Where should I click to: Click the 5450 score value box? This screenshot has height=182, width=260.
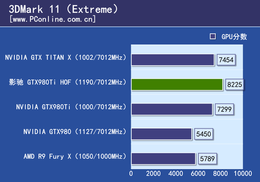(x=204, y=134)
